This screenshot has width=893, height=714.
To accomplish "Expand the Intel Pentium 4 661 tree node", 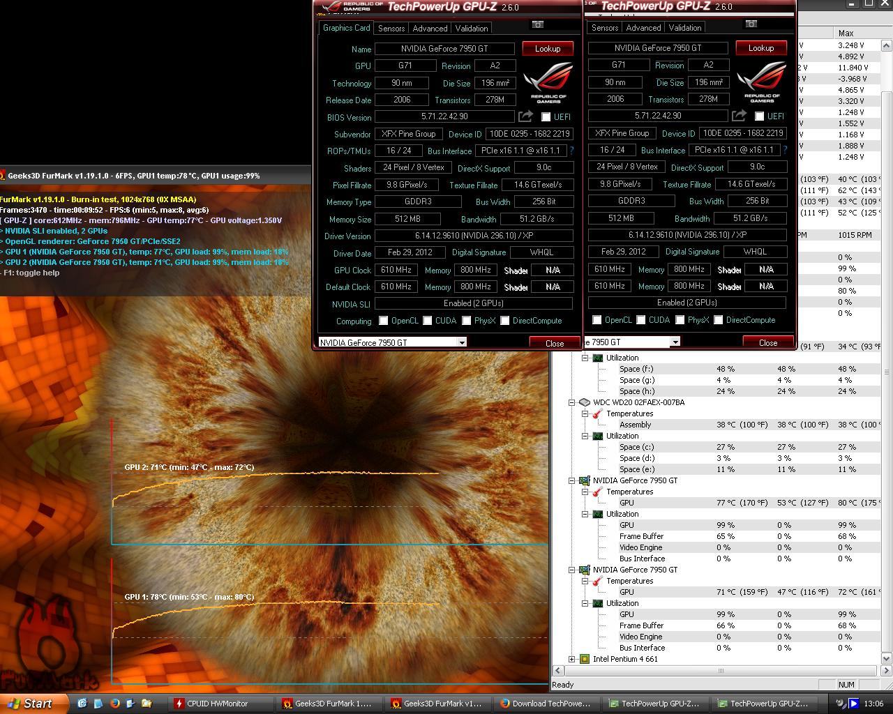I will coord(572,659).
